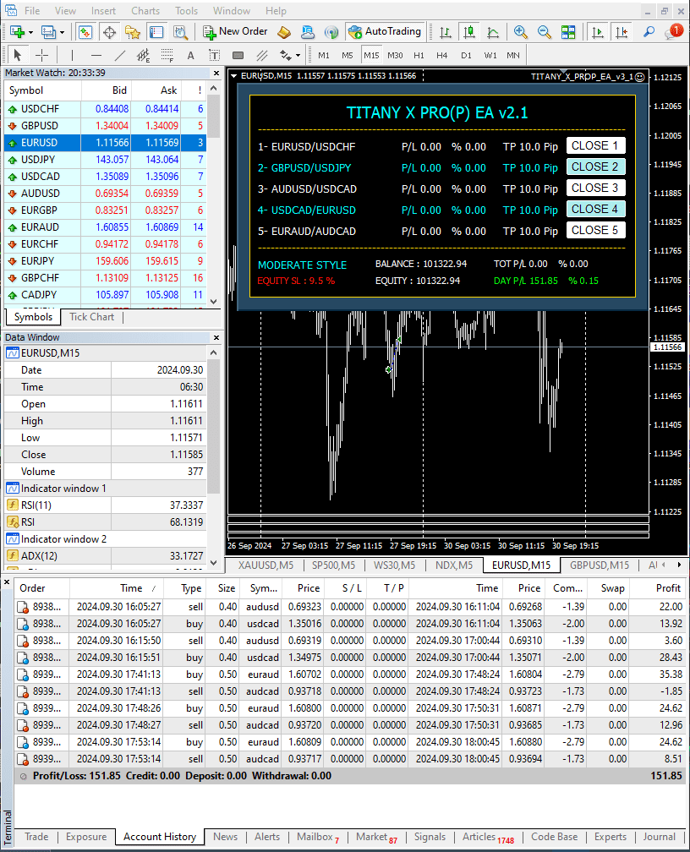Zoom out on the chart
The image size is (690, 852).
(x=545, y=32)
